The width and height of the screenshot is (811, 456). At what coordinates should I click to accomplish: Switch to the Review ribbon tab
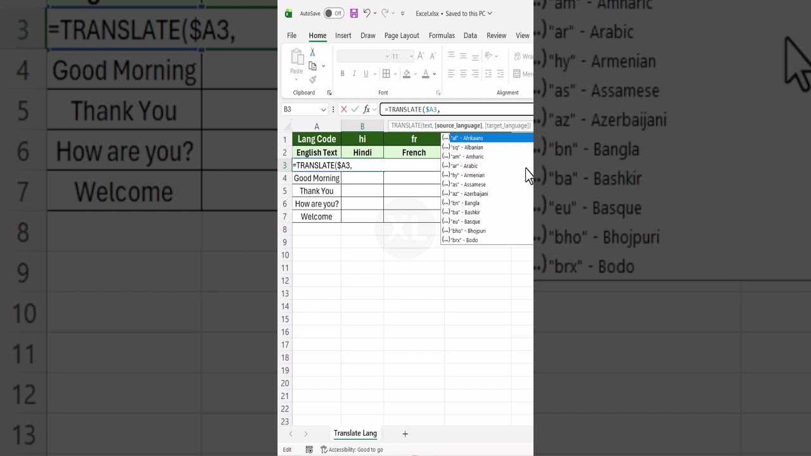tap(496, 35)
